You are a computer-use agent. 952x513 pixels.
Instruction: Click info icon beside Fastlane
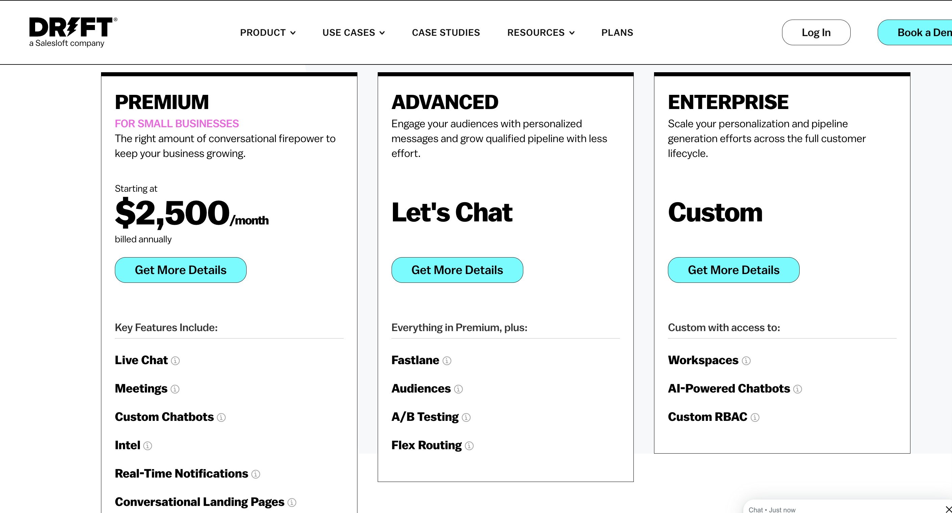click(x=447, y=360)
